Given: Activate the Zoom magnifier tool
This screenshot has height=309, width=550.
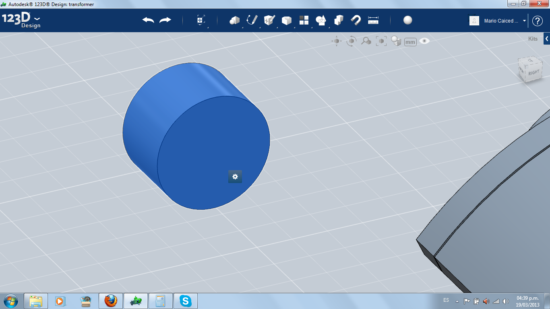Looking at the screenshot, I should [x=366, y=41].
